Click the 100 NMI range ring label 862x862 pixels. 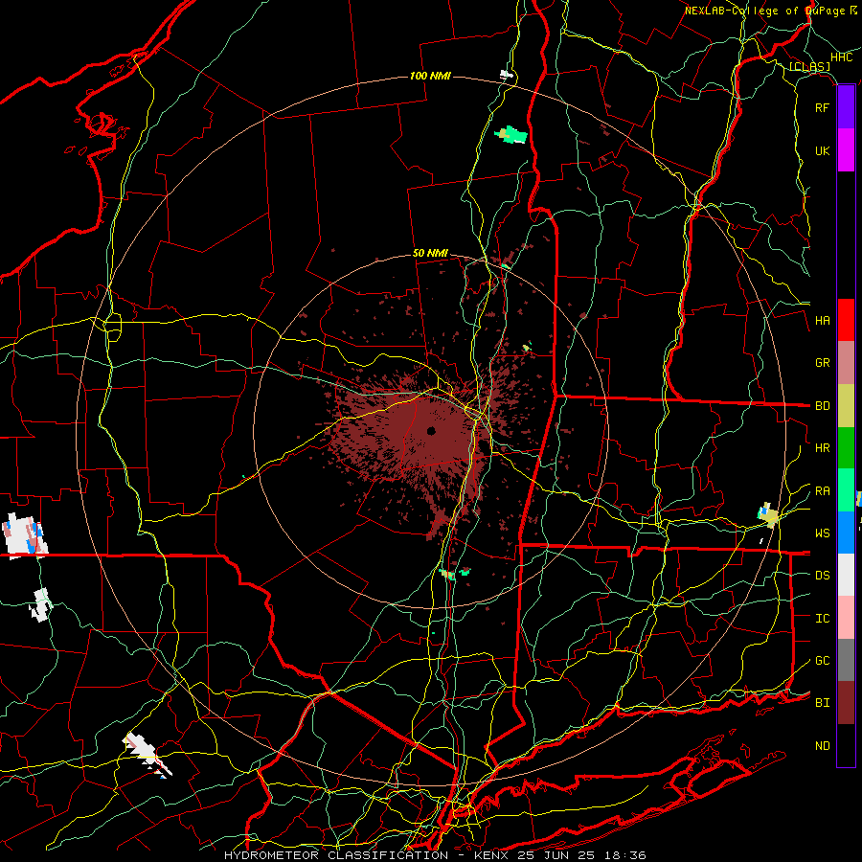coord(430,76)
